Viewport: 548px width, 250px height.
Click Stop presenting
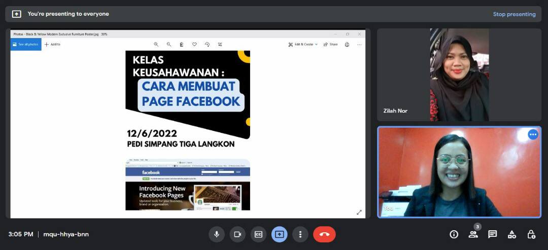(x=514, y=14)
